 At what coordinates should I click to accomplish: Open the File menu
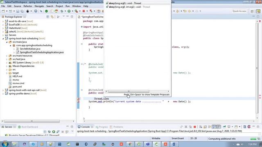(x=3, y=6)
